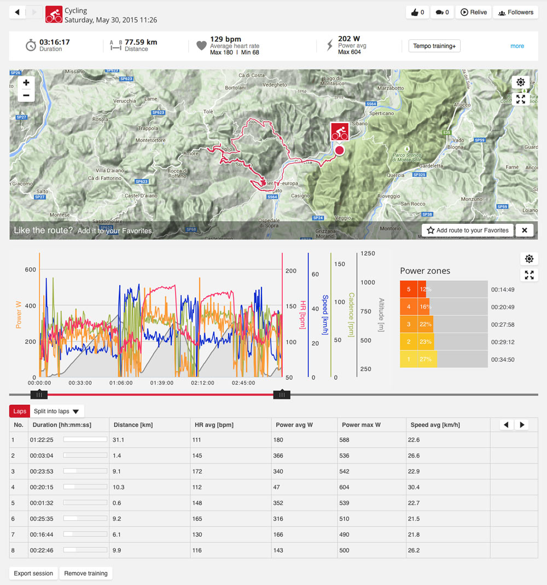Viewport: 547px width, 585px height.
Task: Select lap 8 duration 00:22:46
Action: click(x=42, y=551)
